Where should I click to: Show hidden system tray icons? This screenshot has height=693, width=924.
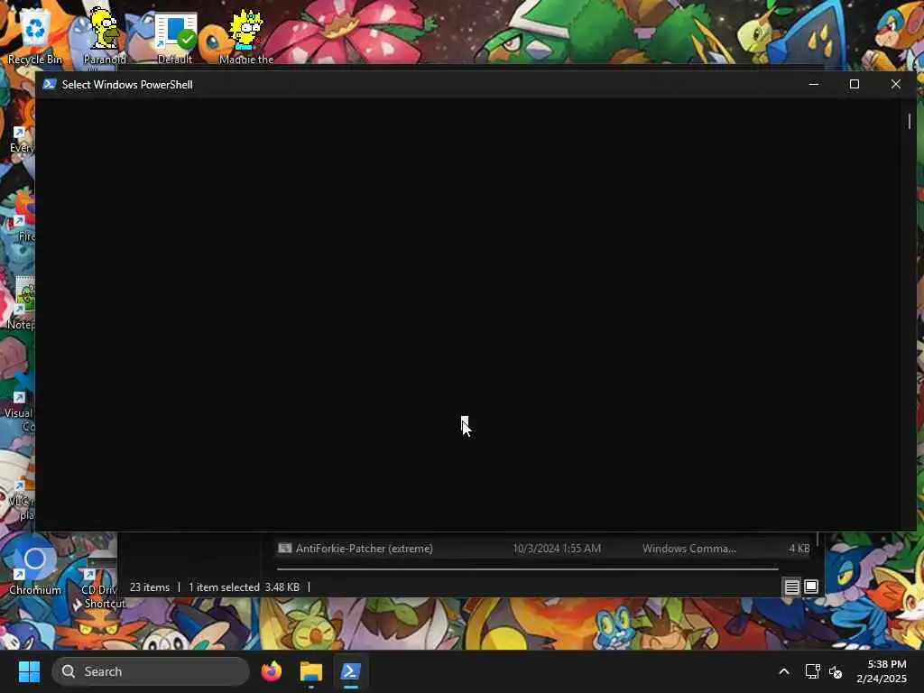click(x=784, y=671)
